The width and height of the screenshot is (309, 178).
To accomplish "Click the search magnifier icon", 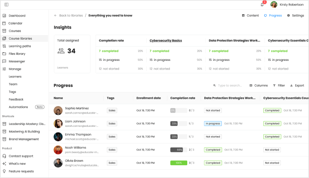I will (x=214, y=85).
